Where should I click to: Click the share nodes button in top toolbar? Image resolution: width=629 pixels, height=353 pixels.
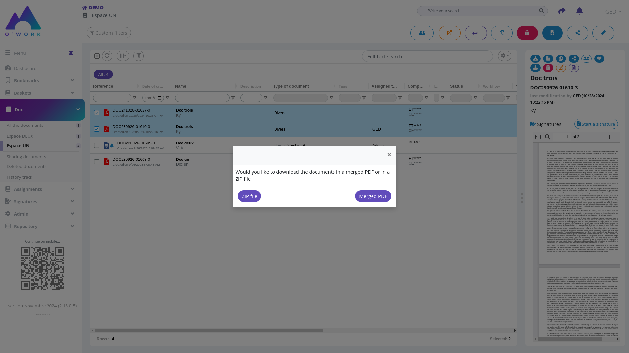coord(577,33)
